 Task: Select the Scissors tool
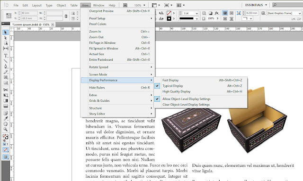(x=5, y=90)
